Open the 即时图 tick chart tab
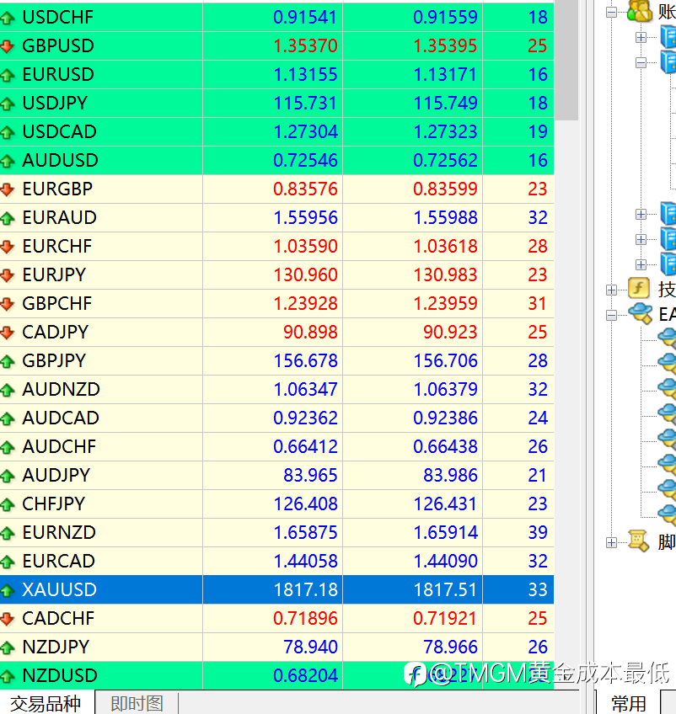This screenshot has width=676, height=714. [x=137, y=704]
